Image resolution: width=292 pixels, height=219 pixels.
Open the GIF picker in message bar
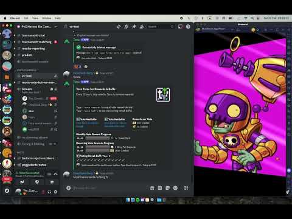(x=160, y=188)
